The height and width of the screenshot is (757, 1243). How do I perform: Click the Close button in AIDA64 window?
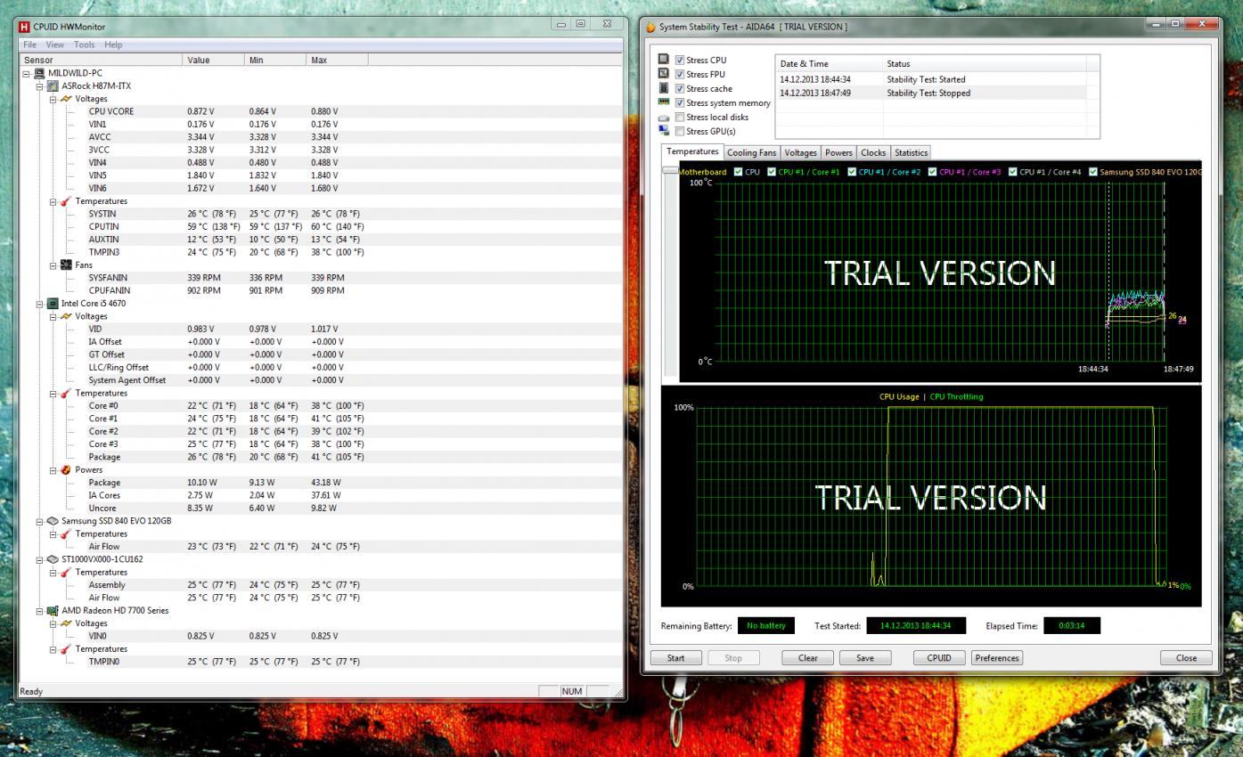click(1186, 658)
